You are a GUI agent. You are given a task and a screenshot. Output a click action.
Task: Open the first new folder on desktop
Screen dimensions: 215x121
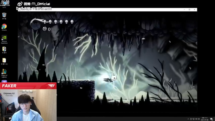coord(4,50)
